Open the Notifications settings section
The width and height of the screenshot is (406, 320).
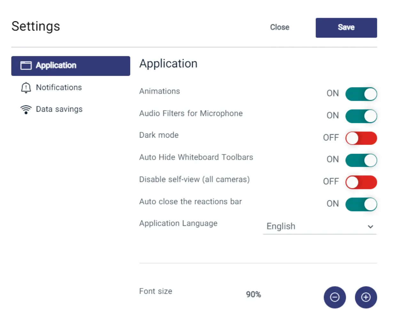(59, 88)
